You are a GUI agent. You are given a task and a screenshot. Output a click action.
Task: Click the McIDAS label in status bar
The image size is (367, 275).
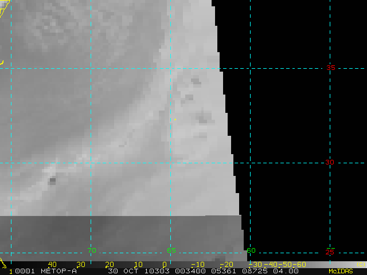(341, 271)
